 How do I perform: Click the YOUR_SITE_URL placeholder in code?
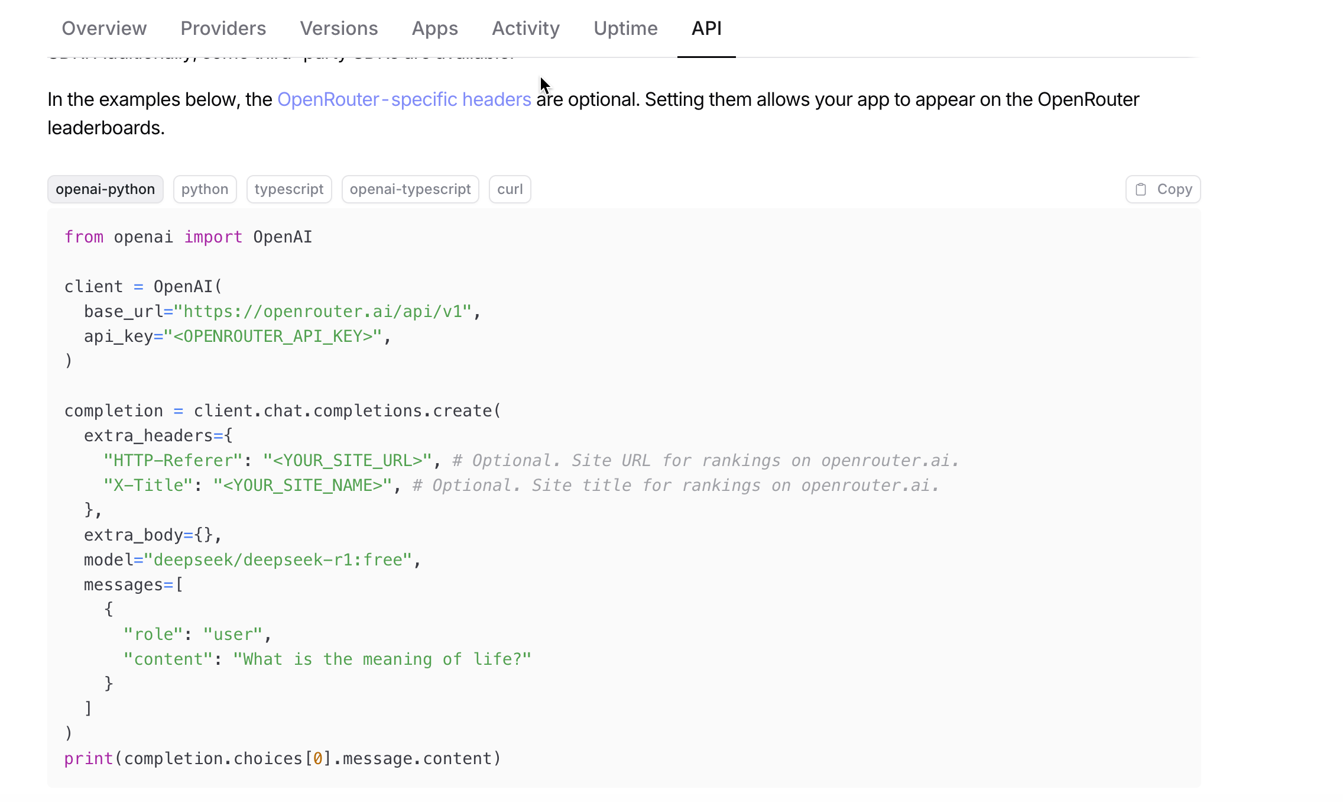point(348,461)
